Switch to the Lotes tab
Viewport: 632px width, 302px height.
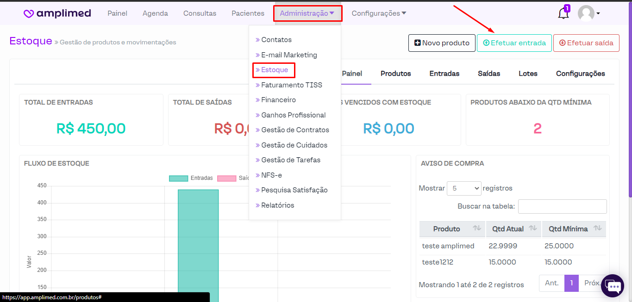point(528,74)
